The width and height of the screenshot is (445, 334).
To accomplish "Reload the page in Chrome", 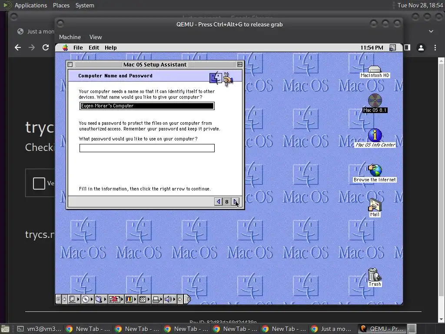I will pyautogui.click(x=46, y=47).
